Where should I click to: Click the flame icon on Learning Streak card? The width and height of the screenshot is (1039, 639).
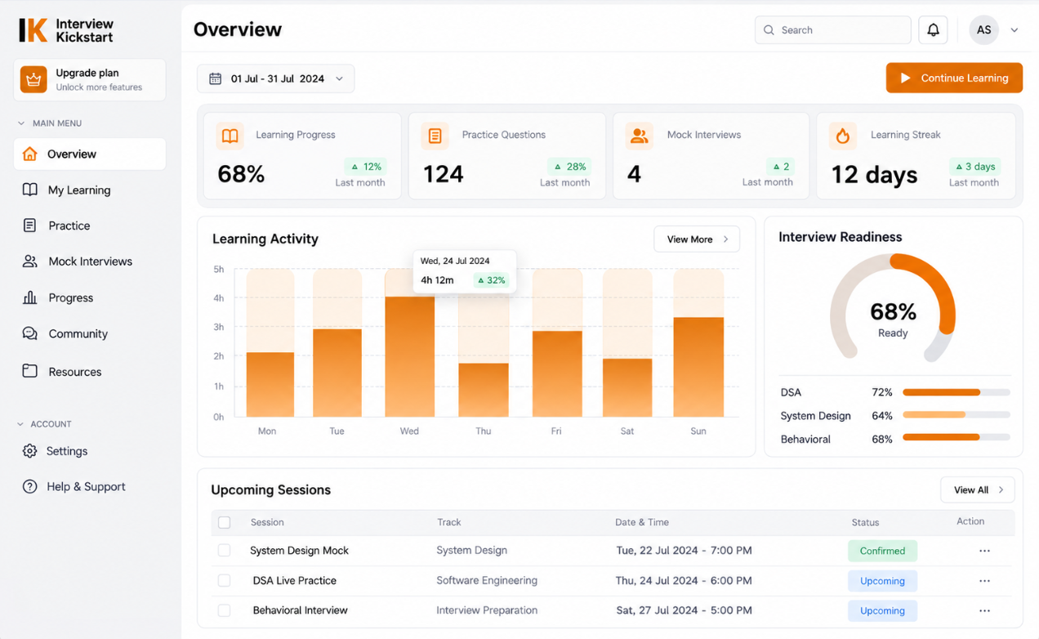pos(843,136)
